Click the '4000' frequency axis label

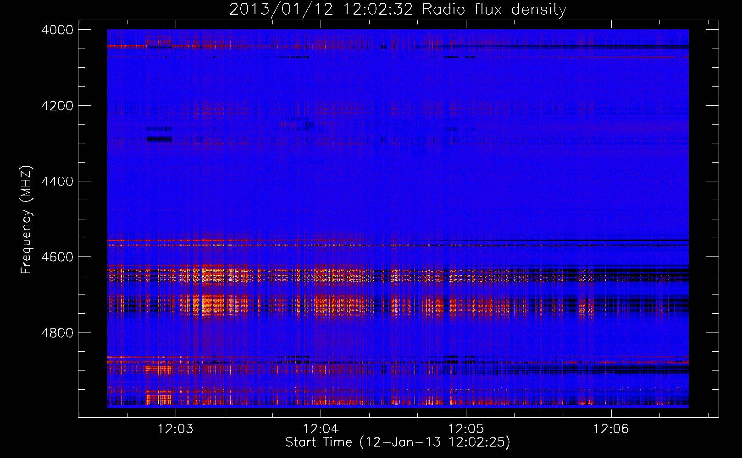tap(57, 30)
